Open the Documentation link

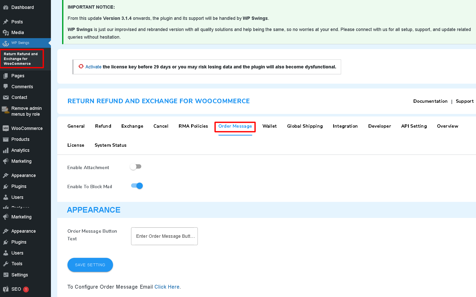430,101
